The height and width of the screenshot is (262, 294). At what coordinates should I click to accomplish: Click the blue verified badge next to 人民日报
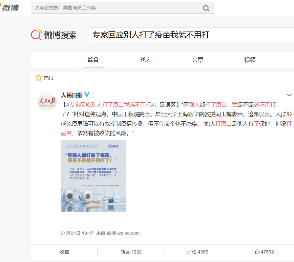click(x=87, y=95)
